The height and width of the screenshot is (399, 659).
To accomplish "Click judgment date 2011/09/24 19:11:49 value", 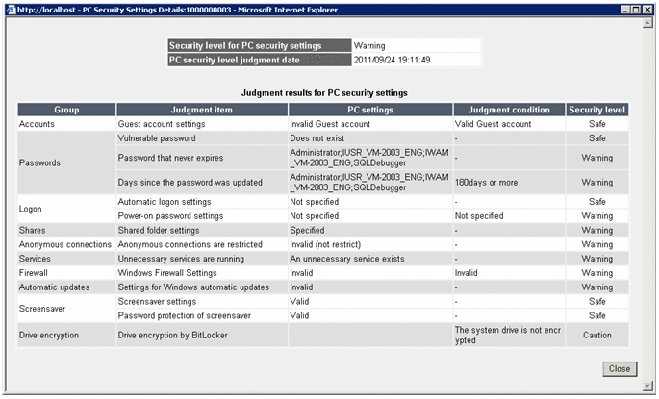I will 416,60.
